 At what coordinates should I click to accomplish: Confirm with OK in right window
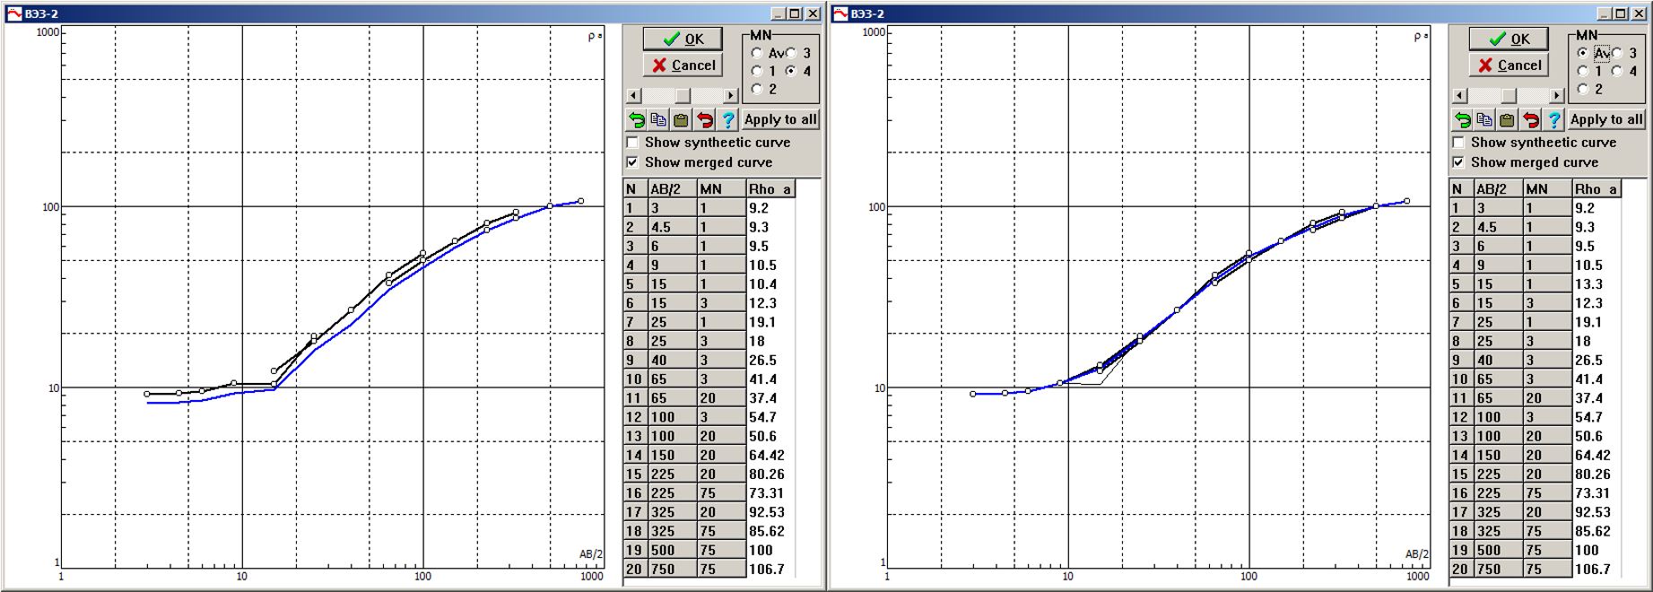coord(1509,39)
